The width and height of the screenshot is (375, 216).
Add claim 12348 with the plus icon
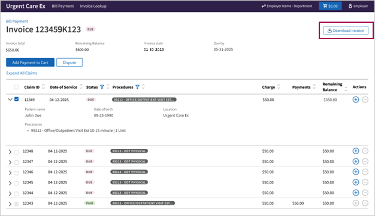356,151
